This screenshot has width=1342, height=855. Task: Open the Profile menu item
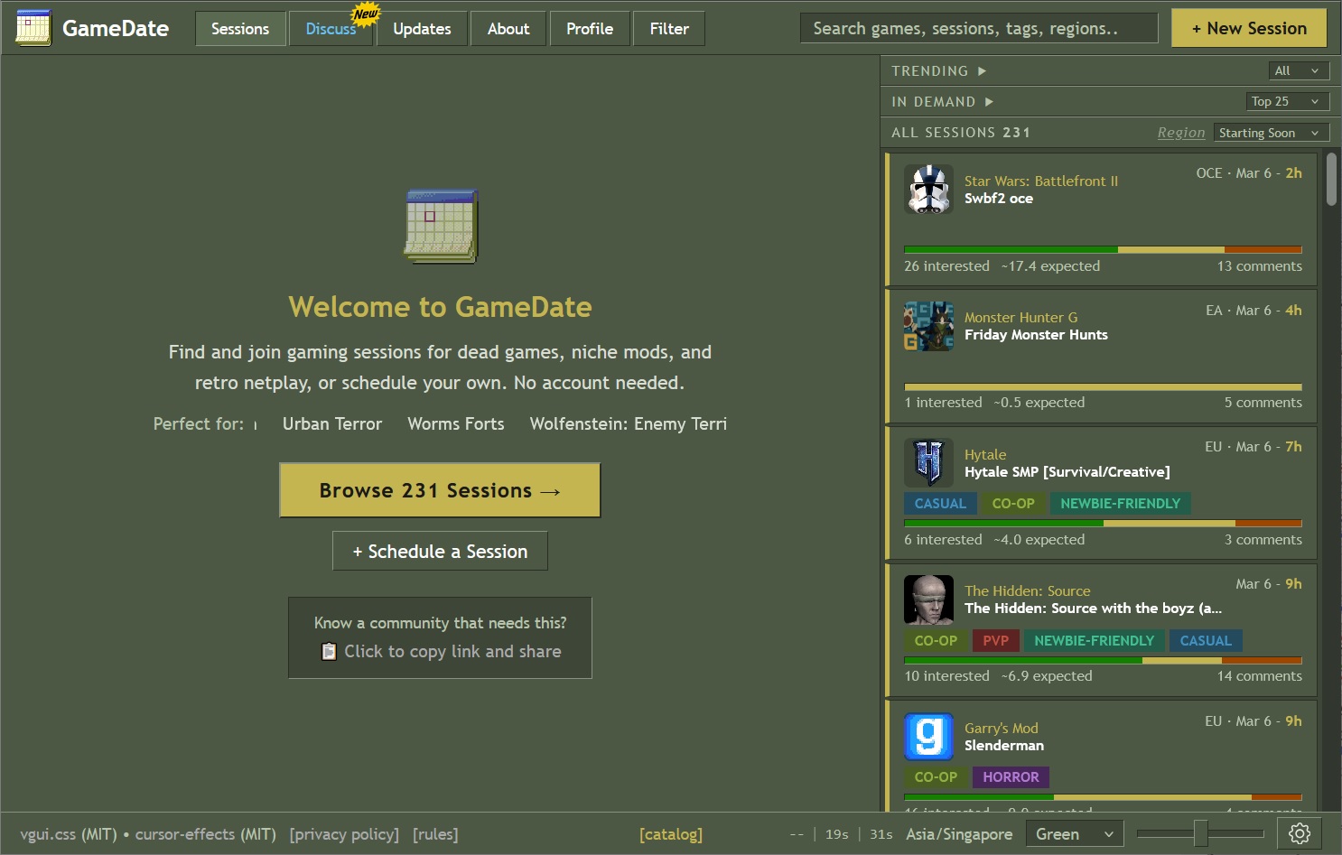[590, 28]
